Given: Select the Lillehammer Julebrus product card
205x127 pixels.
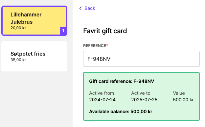Looking at the screenshot, I should pos(34,21).
